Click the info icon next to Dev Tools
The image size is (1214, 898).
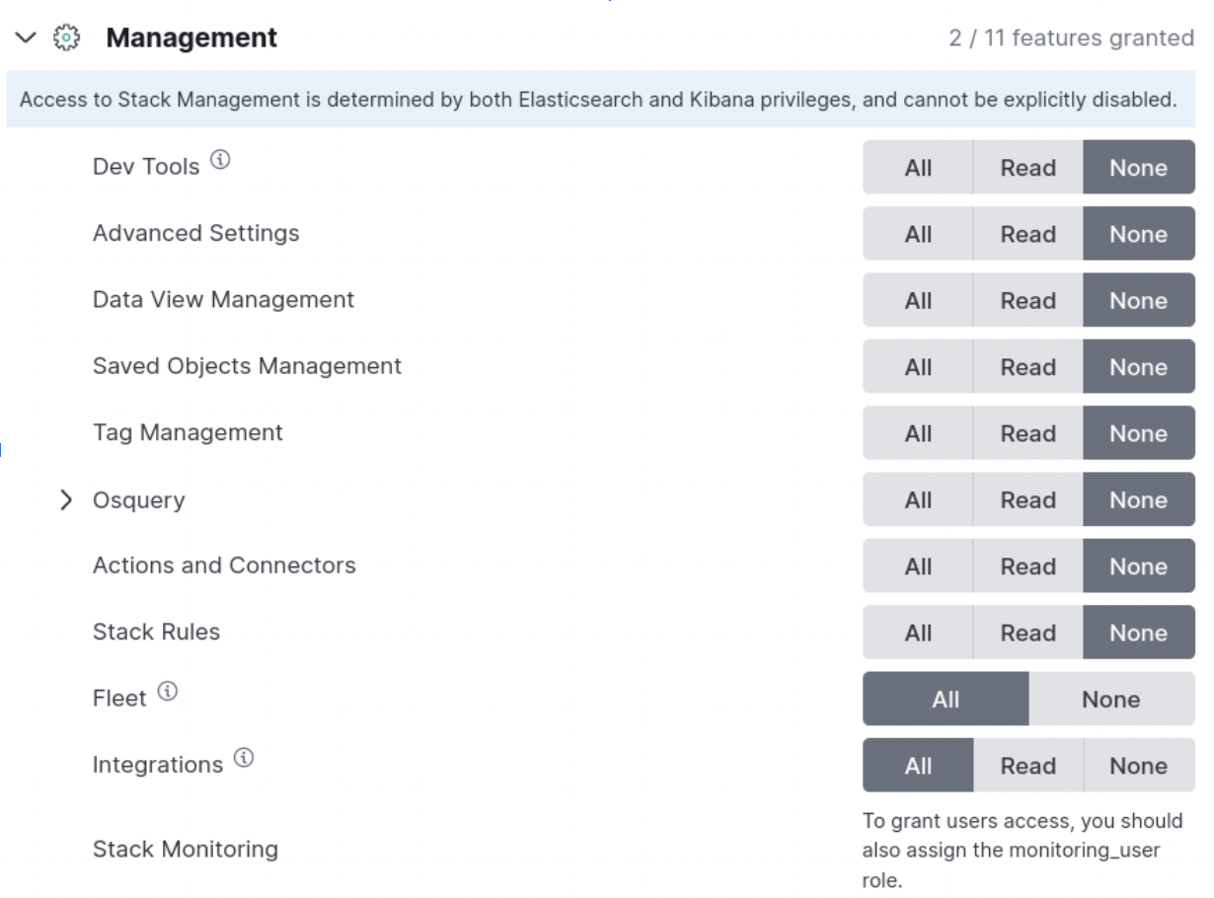(221, 160)
